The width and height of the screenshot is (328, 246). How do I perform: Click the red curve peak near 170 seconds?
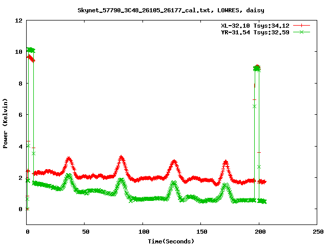click(x=225, y=161)
